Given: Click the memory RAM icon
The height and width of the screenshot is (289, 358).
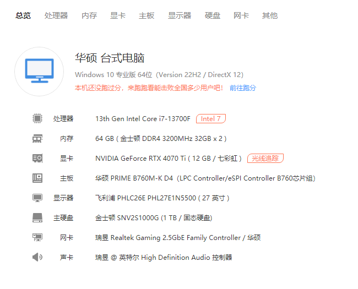Looking at the screenshot, I should coord(37,138).
